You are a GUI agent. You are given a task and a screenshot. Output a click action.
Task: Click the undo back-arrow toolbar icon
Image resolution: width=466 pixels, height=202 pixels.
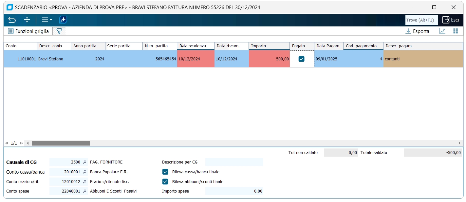(12, 20)
